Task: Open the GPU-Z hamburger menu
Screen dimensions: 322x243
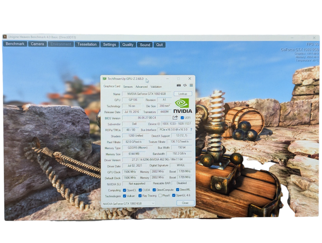Action: pyautogui.click(x=191, y=85)
